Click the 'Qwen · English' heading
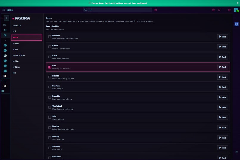Screen dimensions: 240x160 tap(52, 26)
